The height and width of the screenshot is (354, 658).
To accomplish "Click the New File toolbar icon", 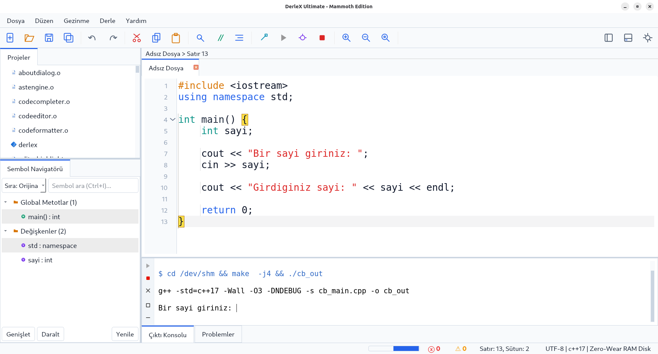I will tap(10, 38).
